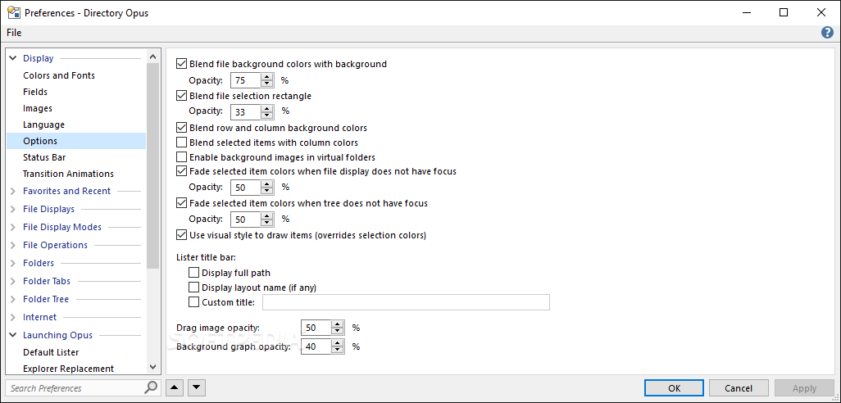Enable the Custom title checkbox
The width and height of the screenshot is (841, 403).
tap(194, 302)
